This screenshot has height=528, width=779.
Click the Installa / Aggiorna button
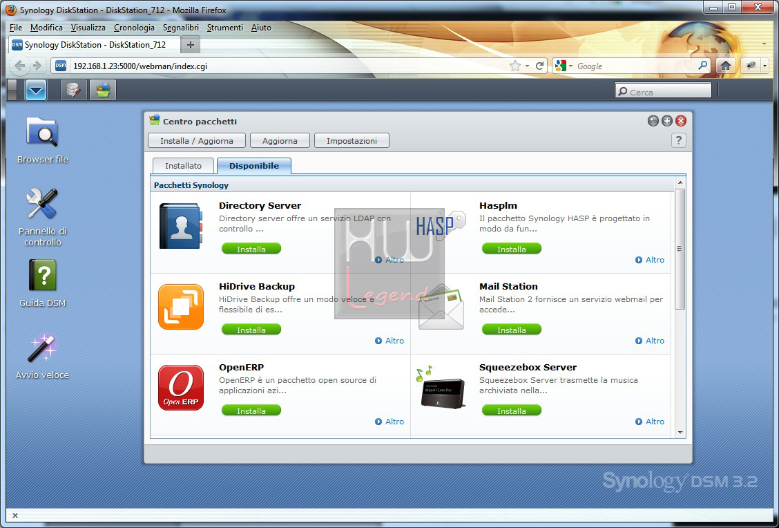pos(197,141)
